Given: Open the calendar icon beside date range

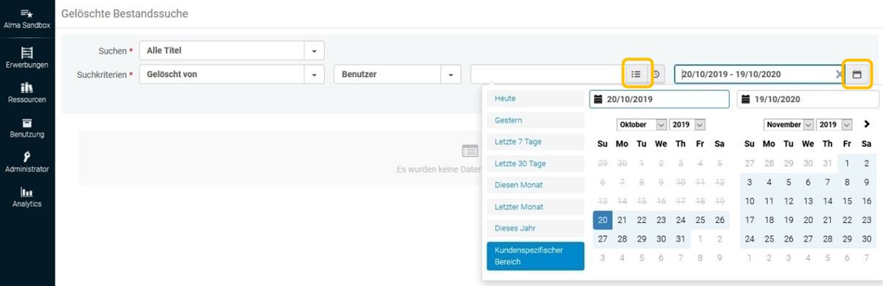Looking at the screenshot, I should [x=857, y=74].
